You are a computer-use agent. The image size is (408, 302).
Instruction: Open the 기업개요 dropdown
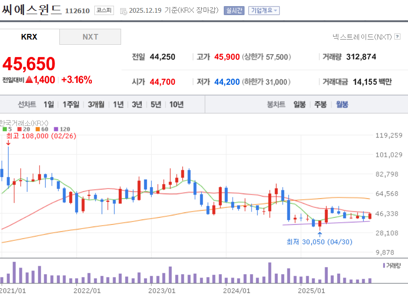pyautogui.click(x=264, y=10)
